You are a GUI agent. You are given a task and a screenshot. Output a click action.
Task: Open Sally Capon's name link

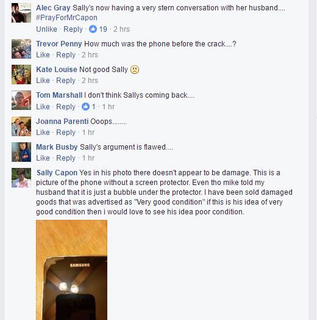(x=57, y=173)
